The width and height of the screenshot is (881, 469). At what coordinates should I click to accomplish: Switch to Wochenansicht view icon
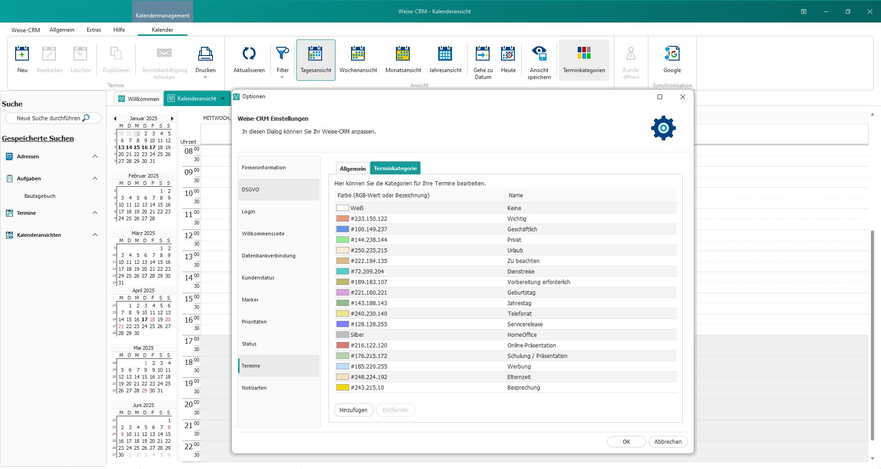(x=358, y=54)
